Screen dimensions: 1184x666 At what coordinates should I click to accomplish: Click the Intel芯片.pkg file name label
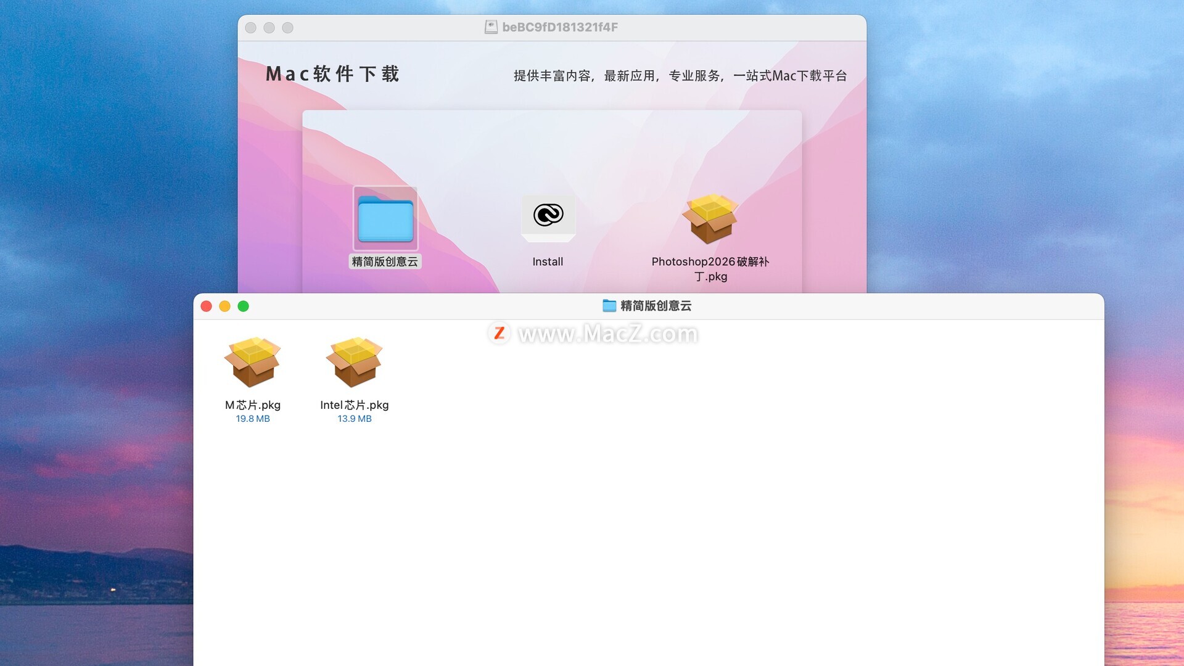[354, 405]
